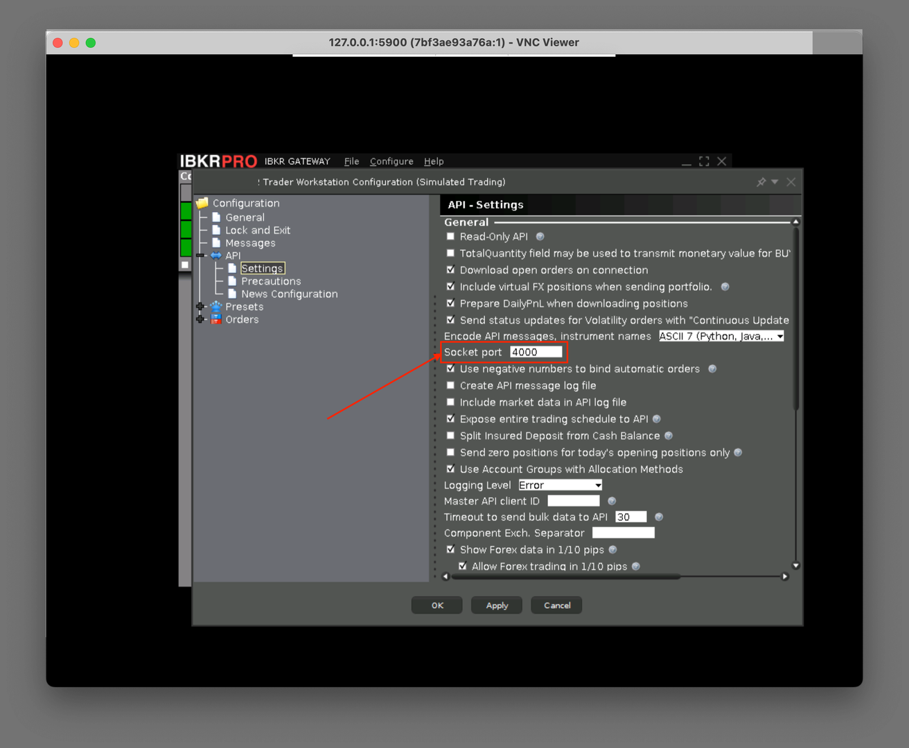909x748 pixels.
Task: Click the Orders icon in tree
Action: 216,319
